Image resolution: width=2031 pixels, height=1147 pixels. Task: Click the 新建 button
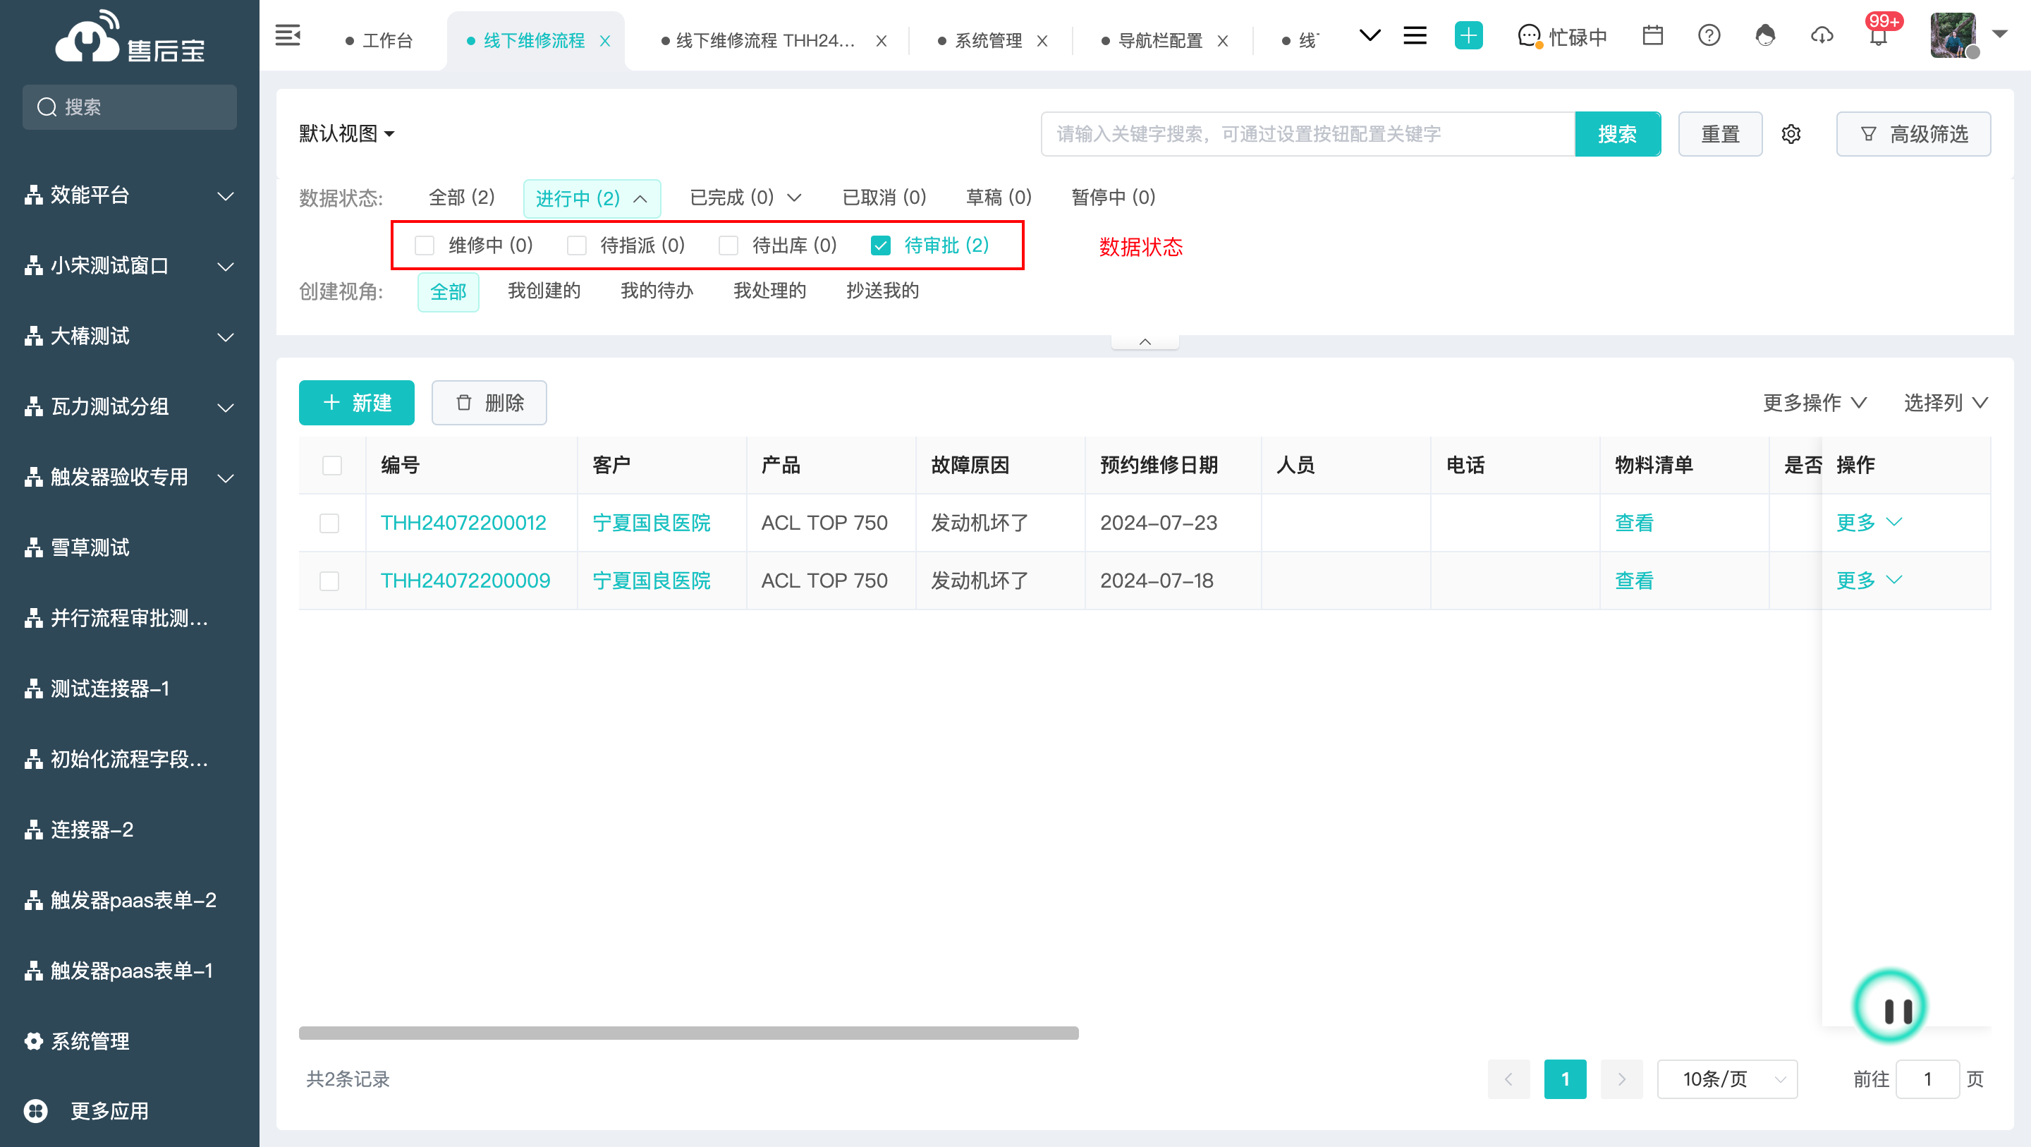[x=356, y=402]
